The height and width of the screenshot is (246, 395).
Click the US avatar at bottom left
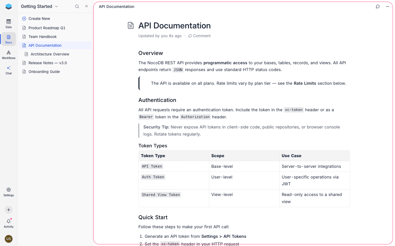(x=9, y=239)
